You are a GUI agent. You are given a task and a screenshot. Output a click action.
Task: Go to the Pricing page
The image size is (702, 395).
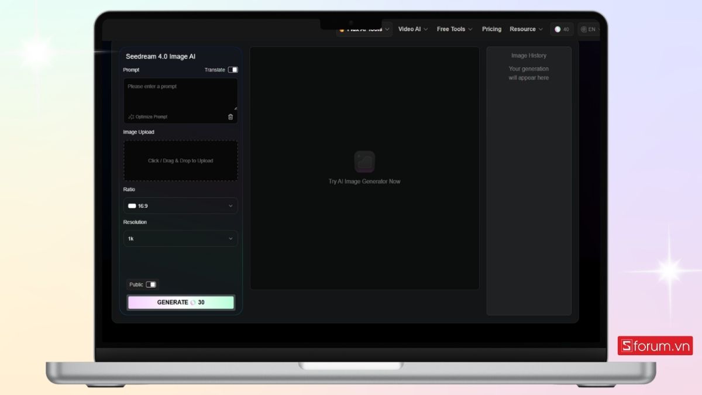point(491,29)
